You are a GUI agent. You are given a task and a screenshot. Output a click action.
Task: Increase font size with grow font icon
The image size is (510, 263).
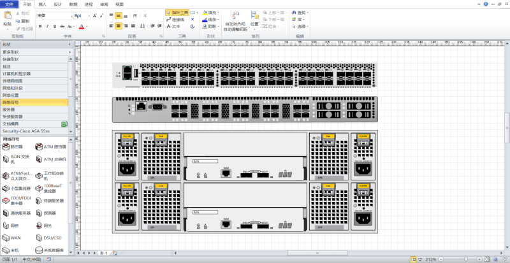pyautogui.click(x=94, y=15)
